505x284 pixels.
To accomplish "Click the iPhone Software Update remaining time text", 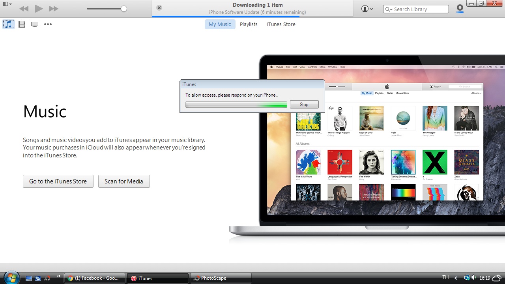I will pyautogui.click(x=258, y=12).
